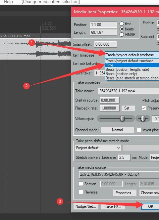Click the pan slider knob
The height and width of the screenshot is (220, 159).
coord(143,118)
